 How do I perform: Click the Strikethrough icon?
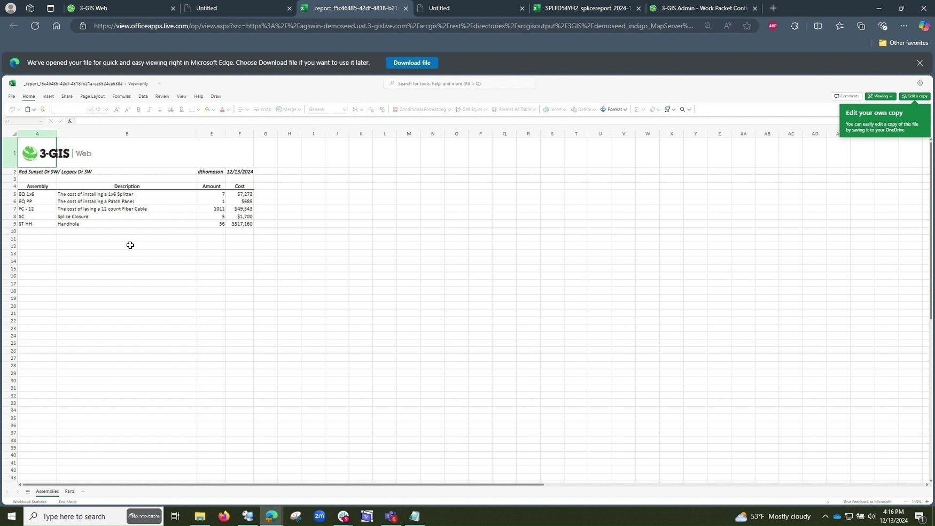[170, 110]
